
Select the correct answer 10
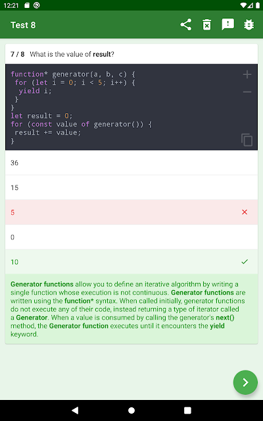pyautogui.click(x=131, y=262)
